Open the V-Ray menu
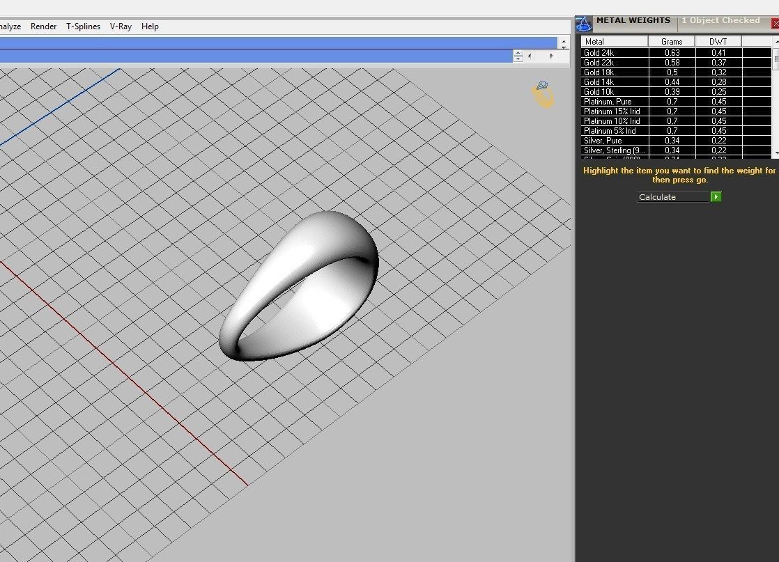 [121, 26]
